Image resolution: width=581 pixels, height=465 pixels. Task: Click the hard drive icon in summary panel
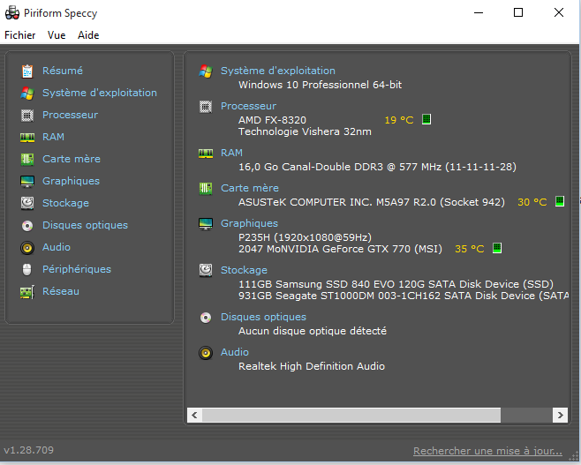pos(206,270)
